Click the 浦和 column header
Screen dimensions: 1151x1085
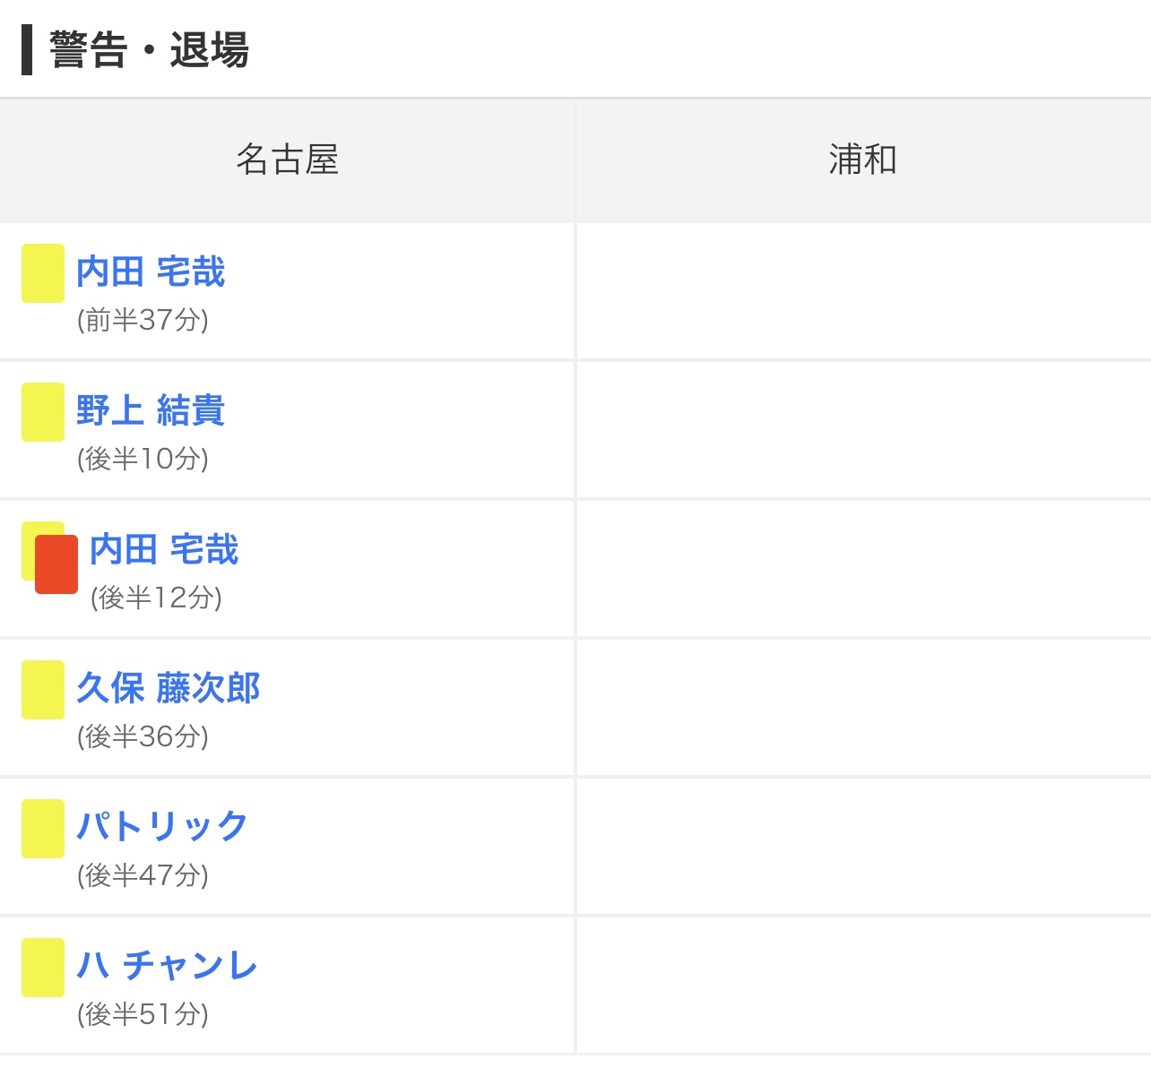click(863, 160)
